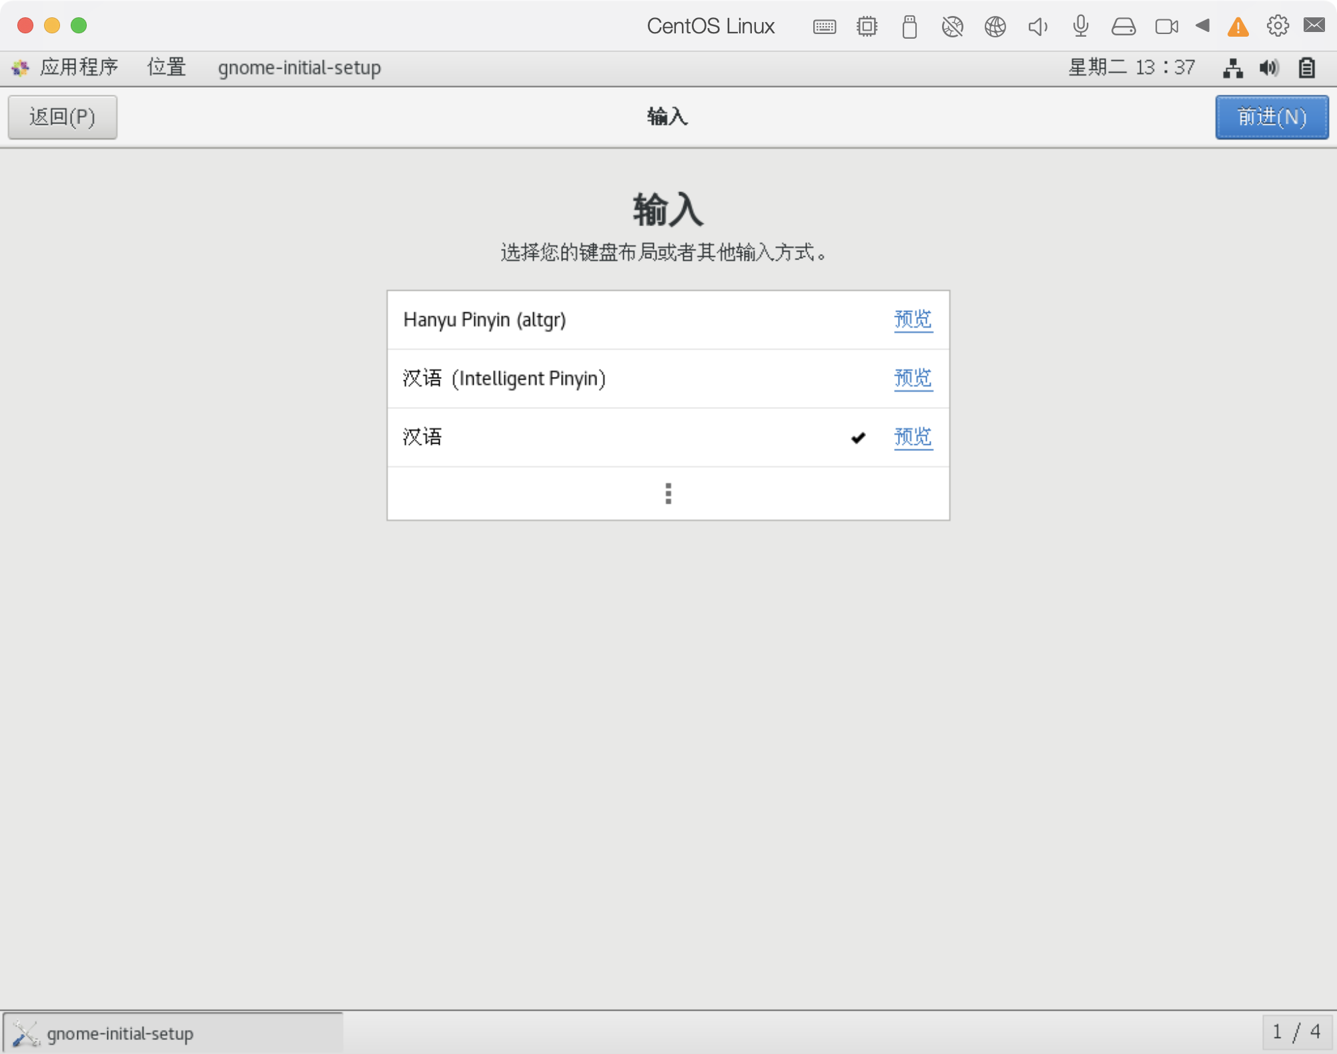Click the red close window button
The width and height of the screenshot is (1337, 1054).
(x=25, y=25)
